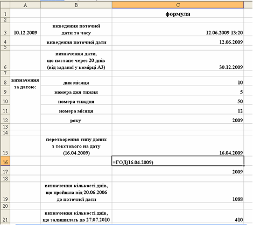Viewport: 253px width, 225px height.
Task: Select row 9 header
Action: coord(5,90)
